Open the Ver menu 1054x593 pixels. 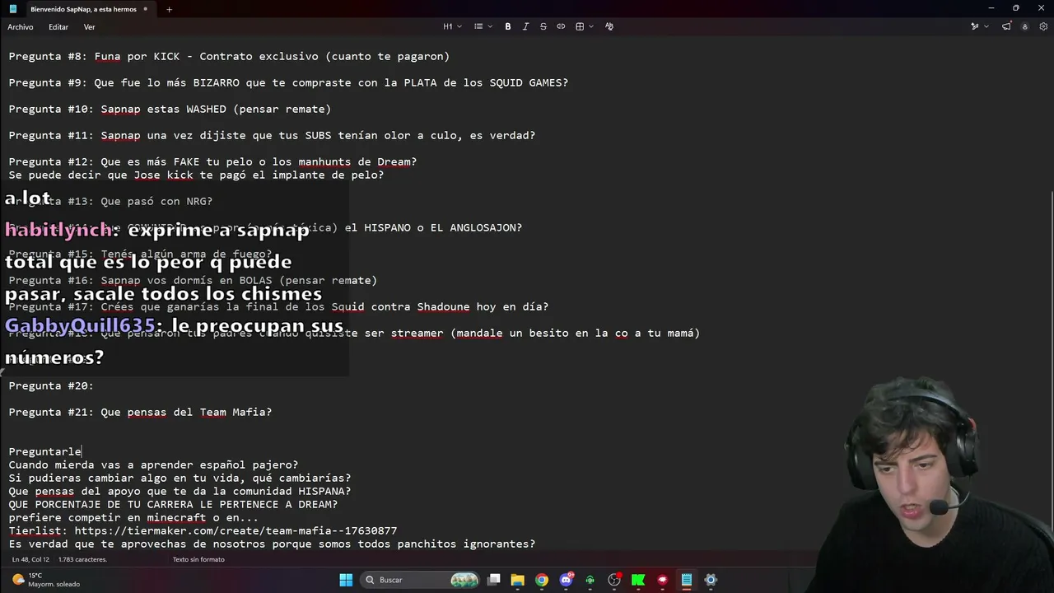pos(89,27)
